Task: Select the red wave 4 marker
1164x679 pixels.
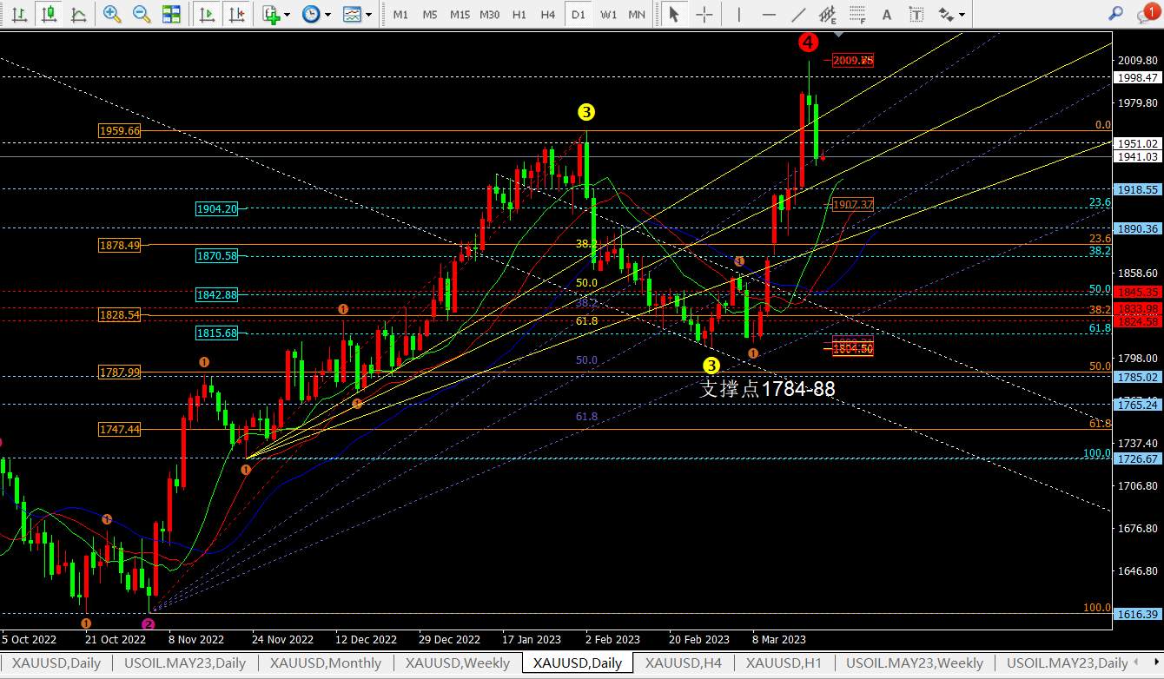Action: click(x=809, y=43)
